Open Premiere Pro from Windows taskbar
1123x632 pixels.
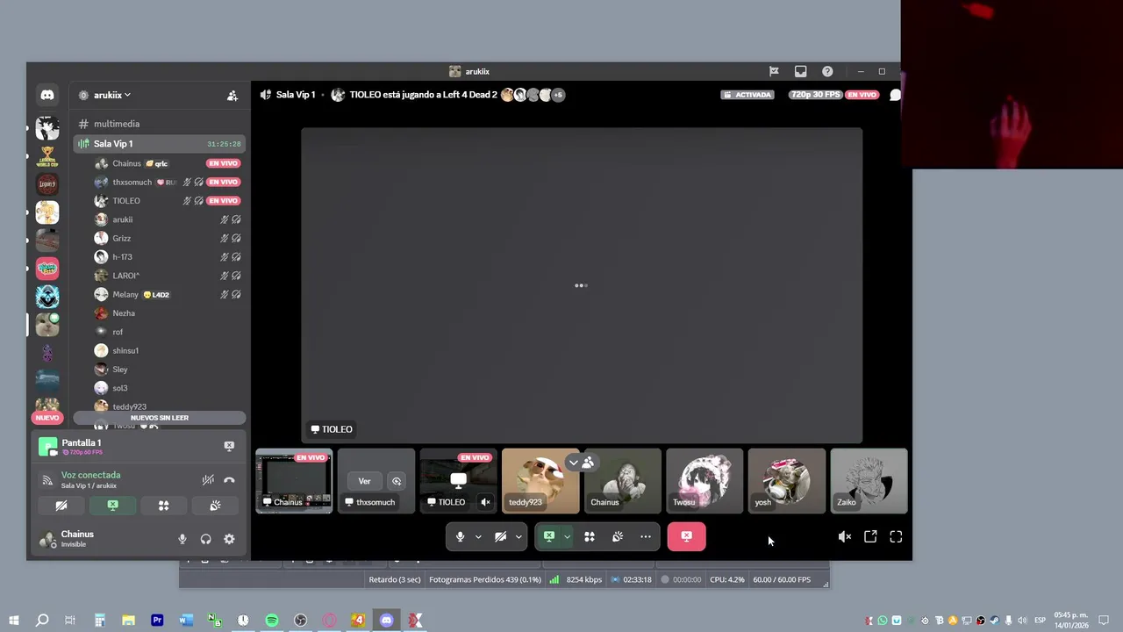(157, 621)
